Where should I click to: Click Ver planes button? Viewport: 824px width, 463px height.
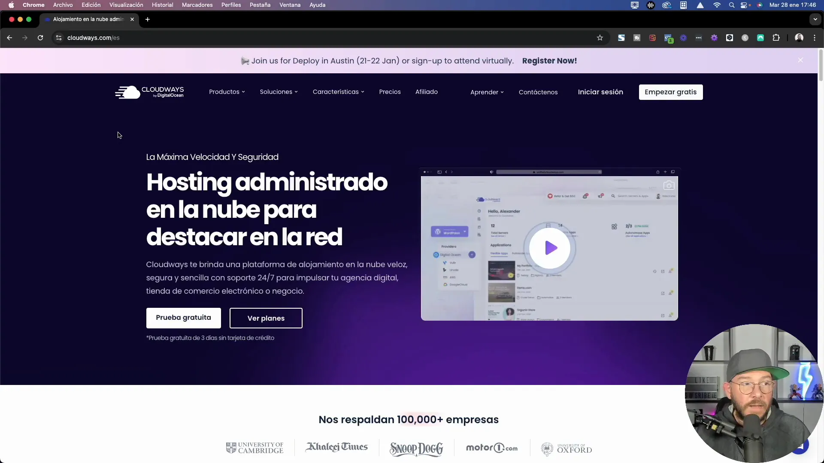click(266, 318)
